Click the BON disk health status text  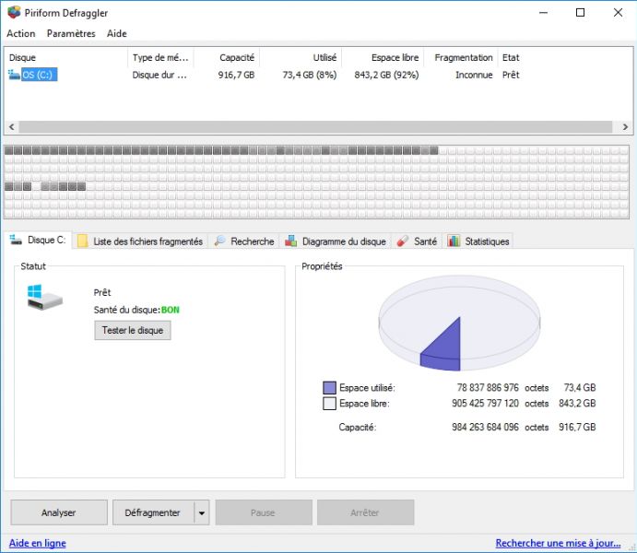click(x=171, y=310)
